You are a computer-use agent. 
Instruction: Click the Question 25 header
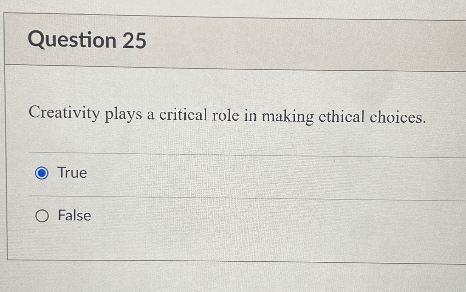[x=88, y=40]
